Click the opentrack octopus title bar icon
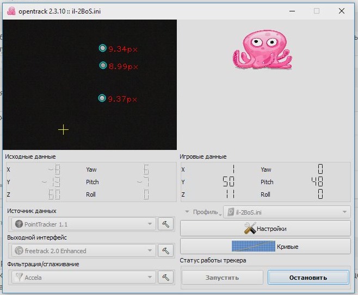 (x=11, y=11)
